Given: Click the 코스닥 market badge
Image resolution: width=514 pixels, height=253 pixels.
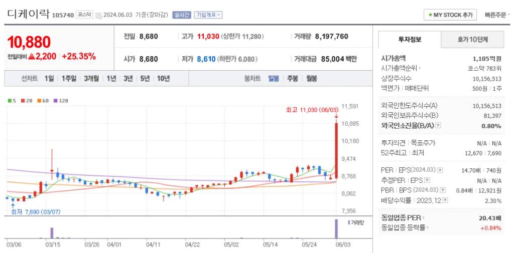Looking at the screenshot, I should (84, 15).
